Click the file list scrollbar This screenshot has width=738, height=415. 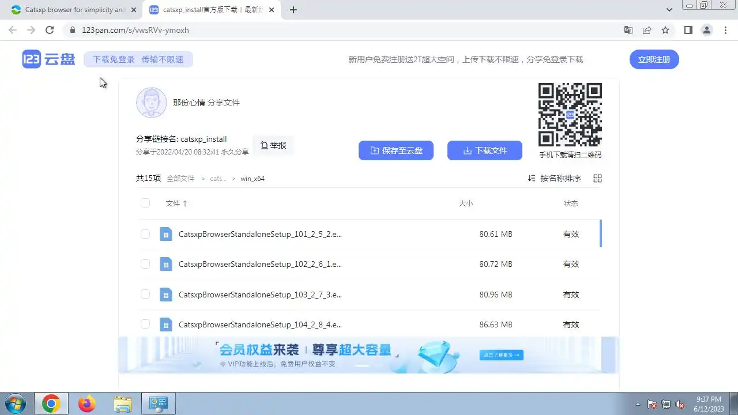point(601,233)
